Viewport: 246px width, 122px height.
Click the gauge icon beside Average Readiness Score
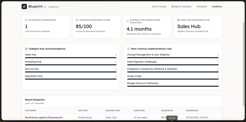click(77, 20)
